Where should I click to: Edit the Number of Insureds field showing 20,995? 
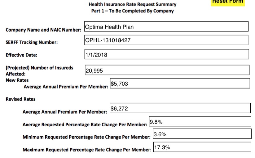pos(167,70)
